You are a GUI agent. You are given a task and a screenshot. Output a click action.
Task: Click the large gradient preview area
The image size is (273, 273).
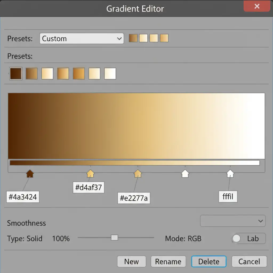pyautogui.click(x=136, y=126)
